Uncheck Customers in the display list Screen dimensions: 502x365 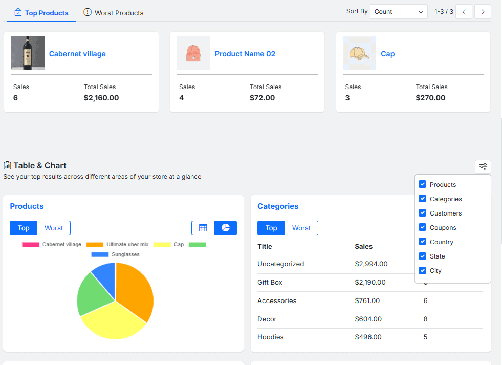(x=422, y=213)
